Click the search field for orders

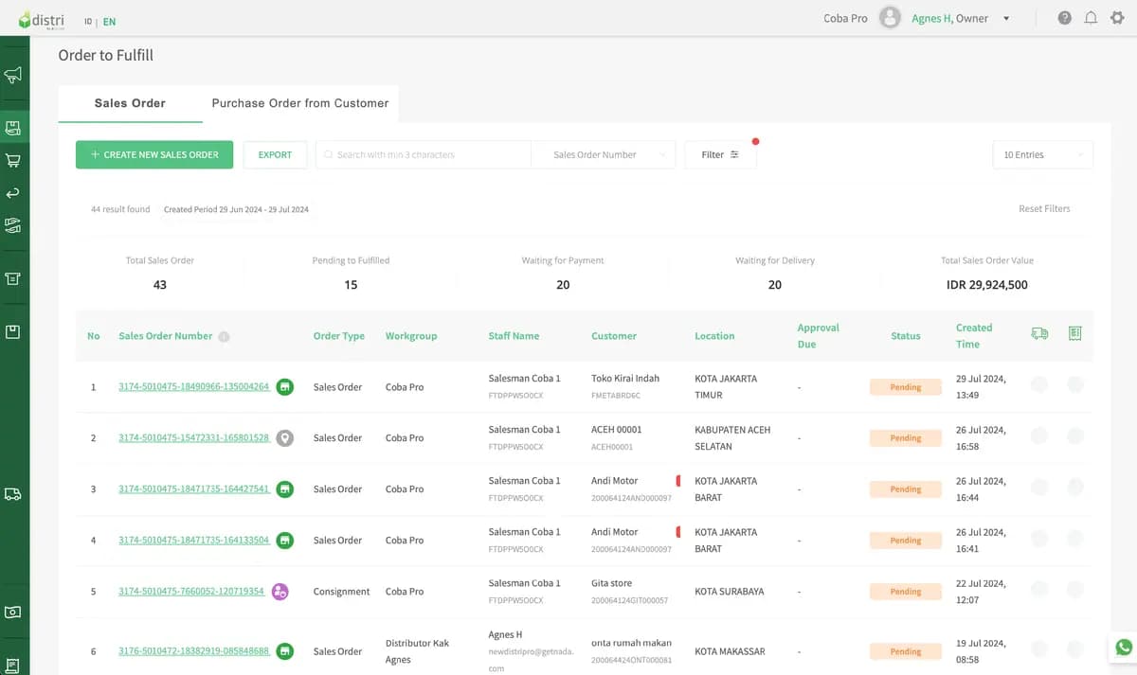click(x=424, y=154)
